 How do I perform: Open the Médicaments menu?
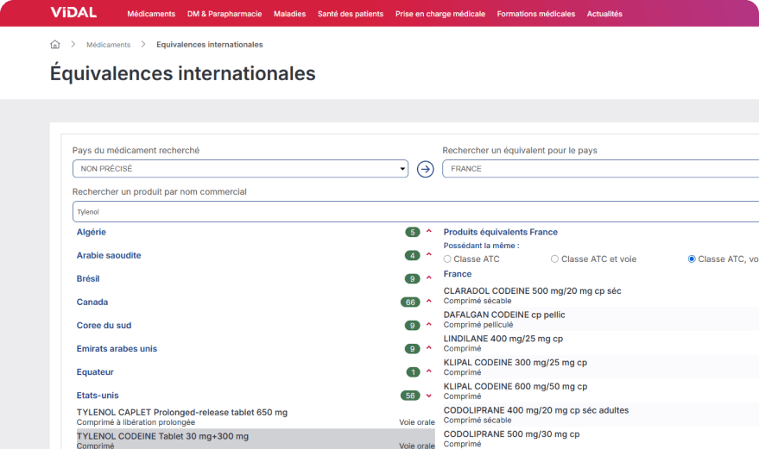(151, 14)
